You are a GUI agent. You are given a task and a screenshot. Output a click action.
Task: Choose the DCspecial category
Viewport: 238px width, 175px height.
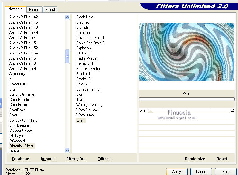point(17,141)
